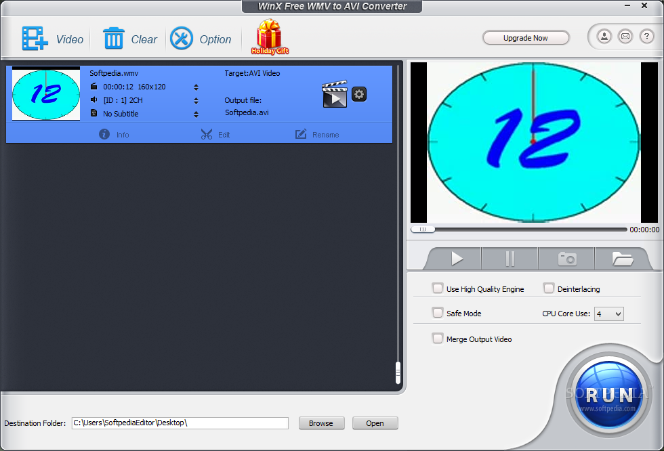This screenshot has width=664, height=451.
Task: Click the Rename label
Action: pos(326,135)
